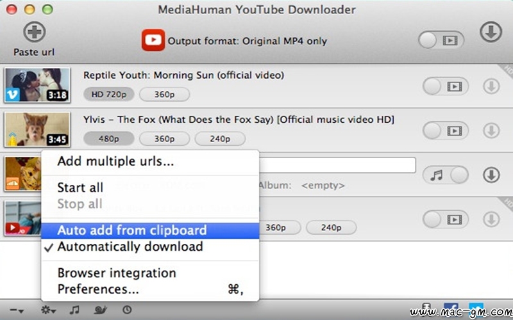Open Preferences from the menu

pyautogui.click(x=150, y=289)
